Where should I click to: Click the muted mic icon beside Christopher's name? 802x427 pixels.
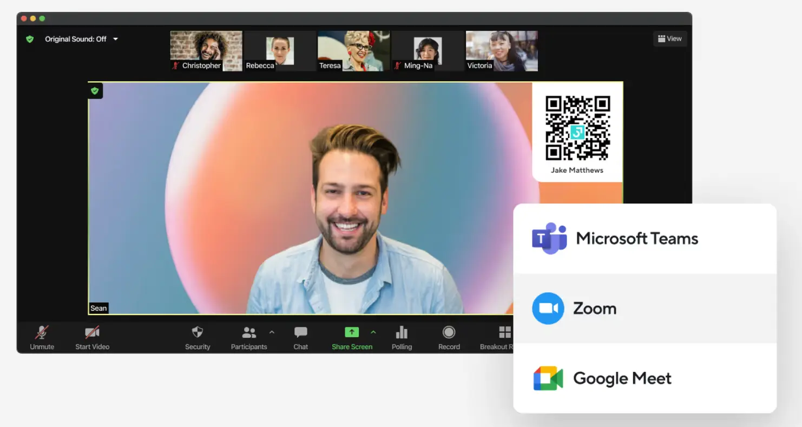[x=176, y=65]
